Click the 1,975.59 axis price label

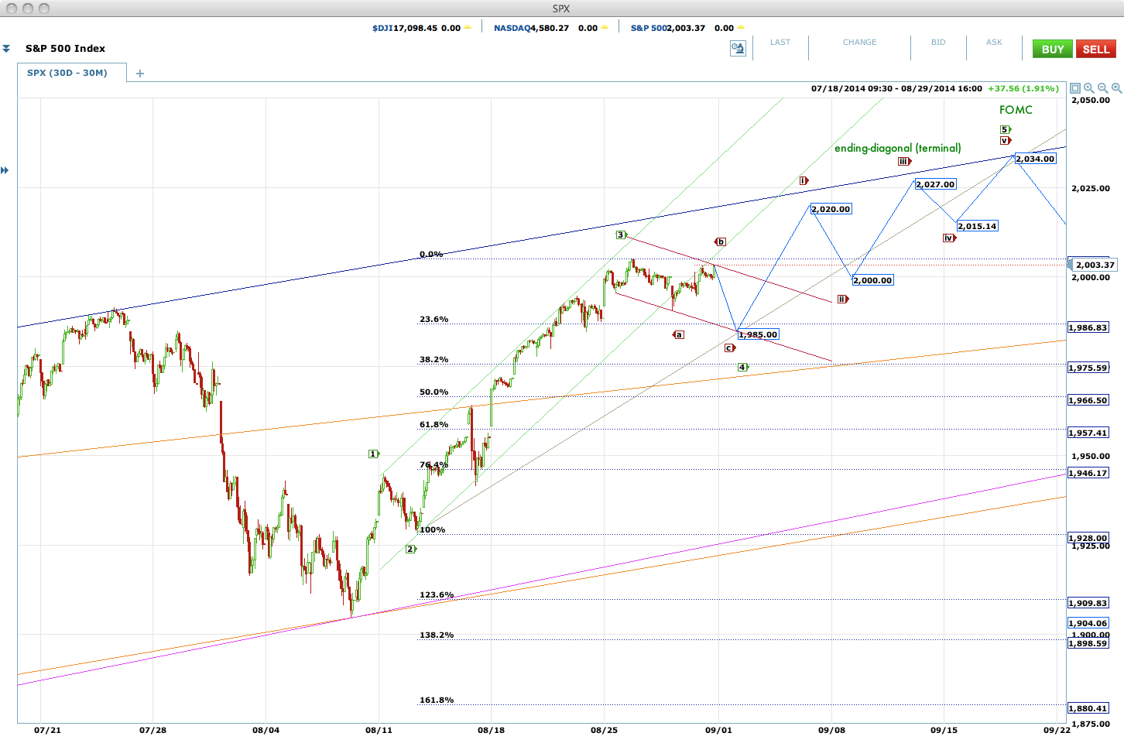(1088, 368)
